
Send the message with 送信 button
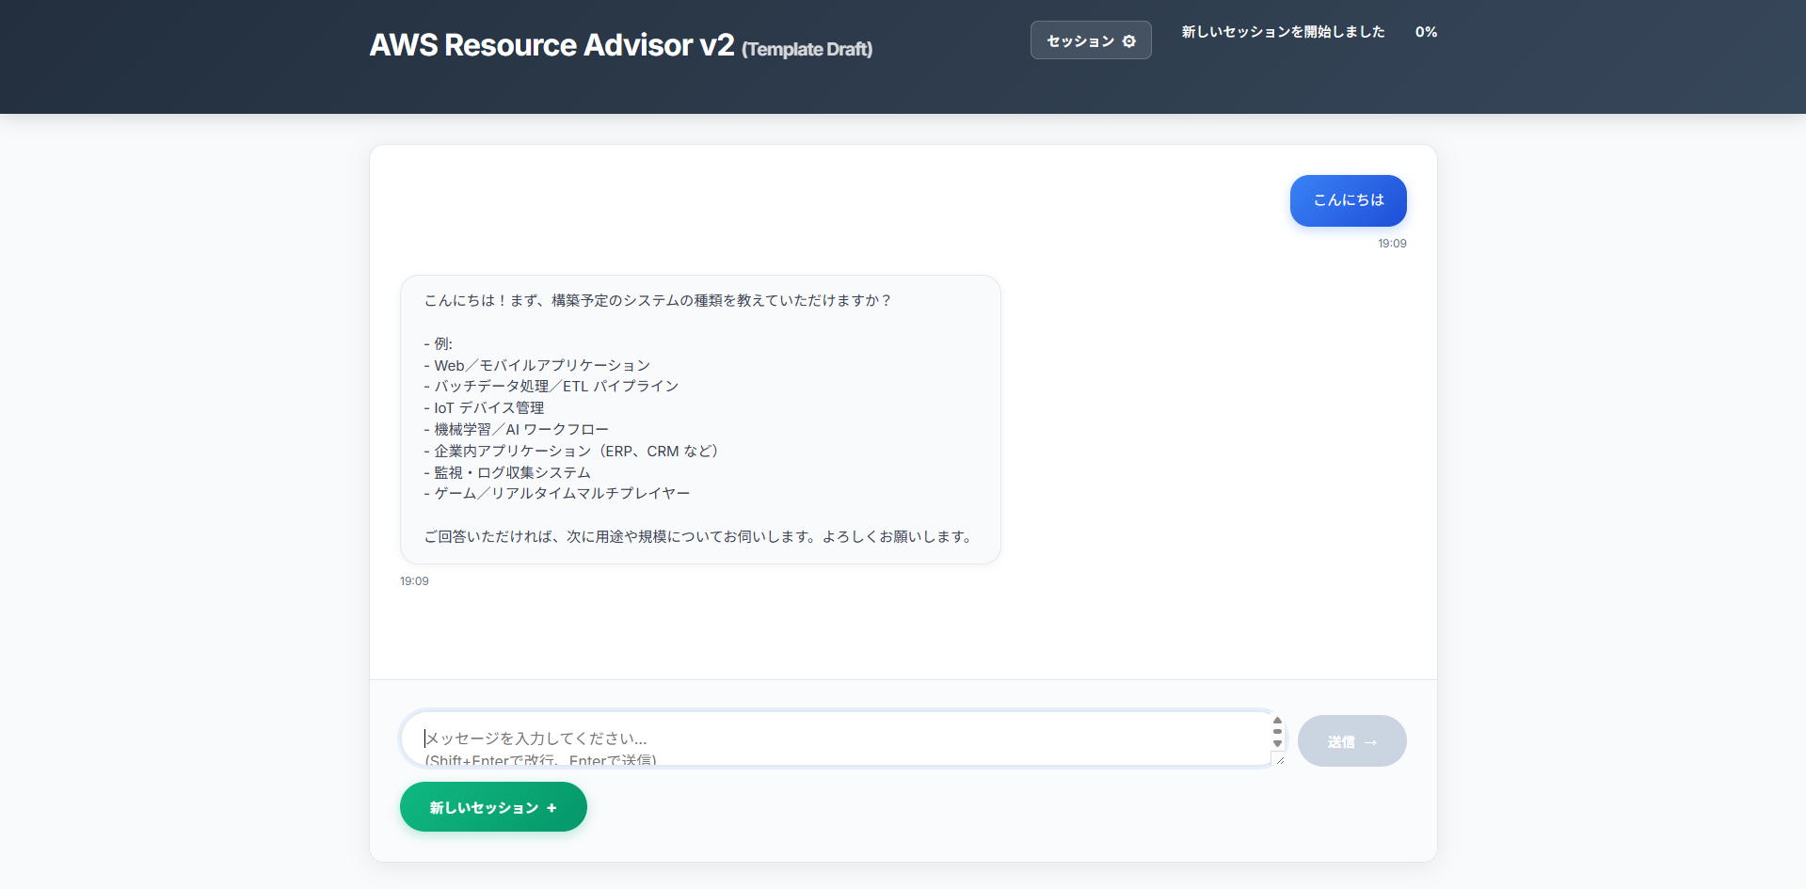(1351, 741)
